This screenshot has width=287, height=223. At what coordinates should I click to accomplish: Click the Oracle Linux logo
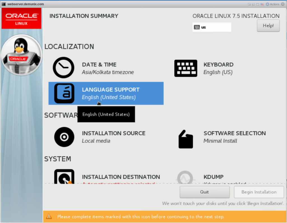pos(21,19)
